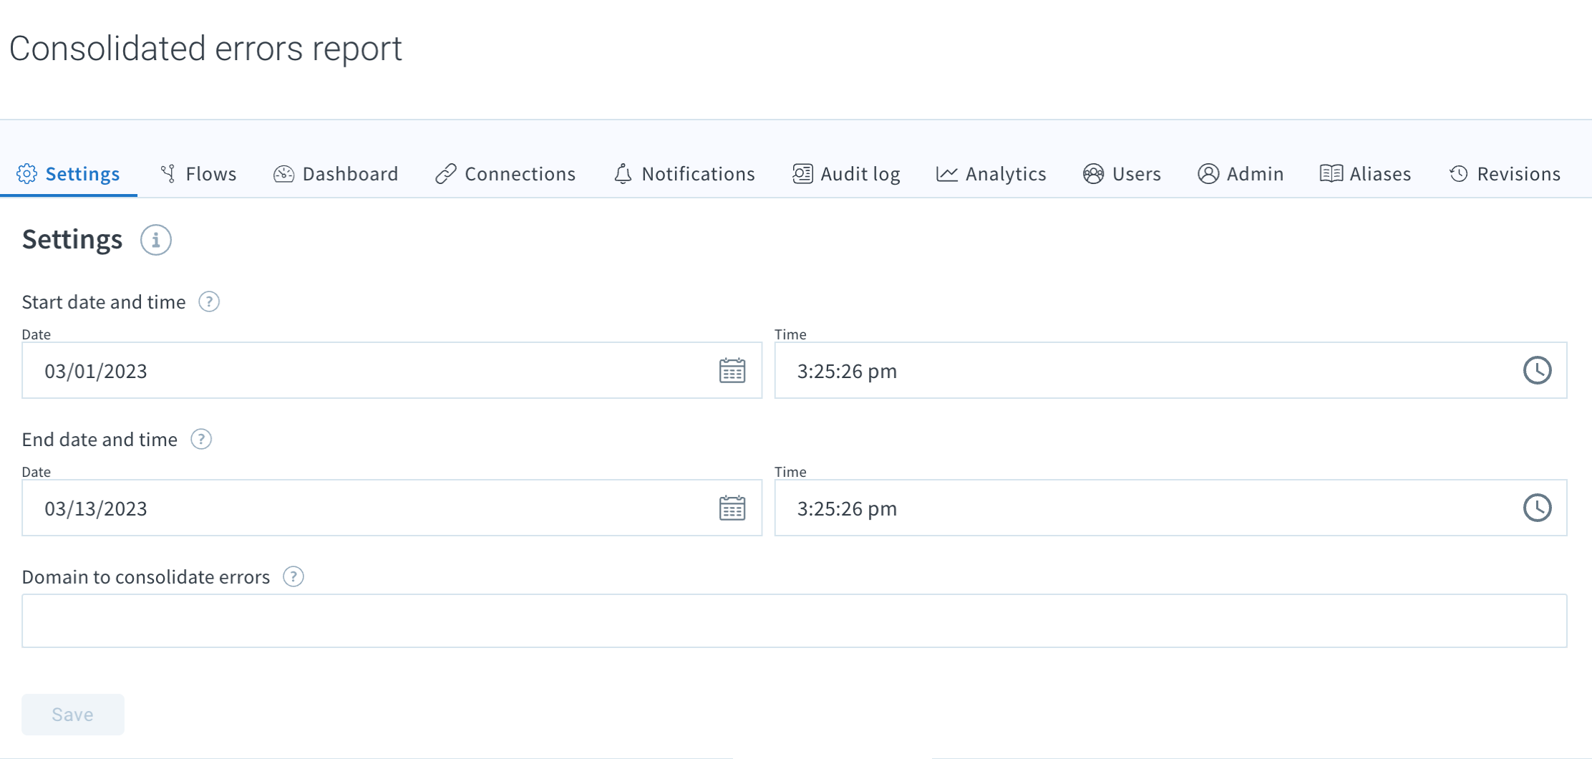Click the info icon beside the Settings heading
The height and width of the screenshot is (759, 1592).
pos(155,240)
